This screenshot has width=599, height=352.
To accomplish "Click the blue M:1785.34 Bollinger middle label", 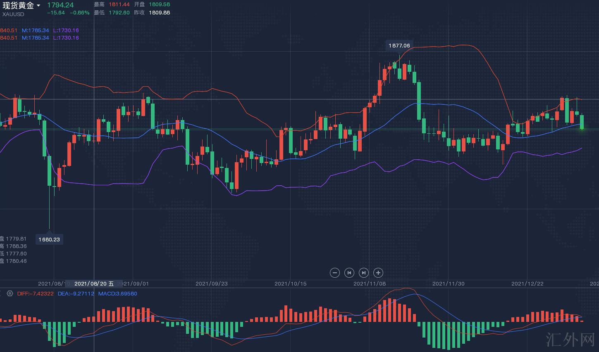I will click(35, 30).
